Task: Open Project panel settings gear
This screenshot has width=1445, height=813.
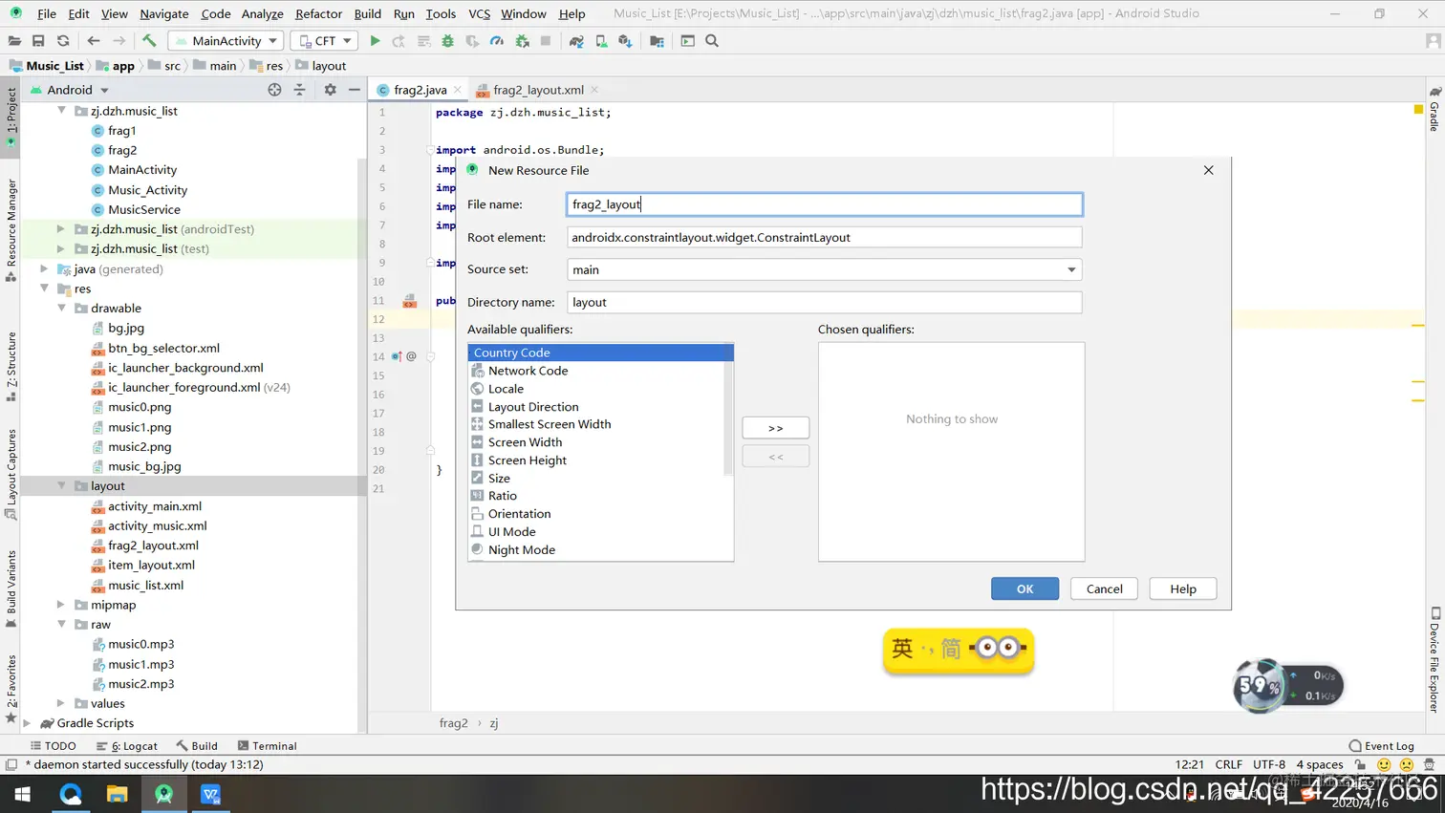Action: [x=330, y=90]
